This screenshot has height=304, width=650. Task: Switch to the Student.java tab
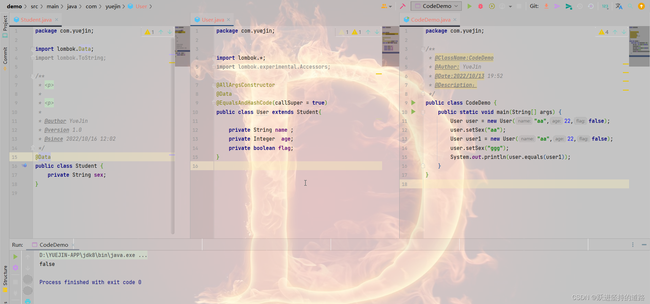click(36, 20)
